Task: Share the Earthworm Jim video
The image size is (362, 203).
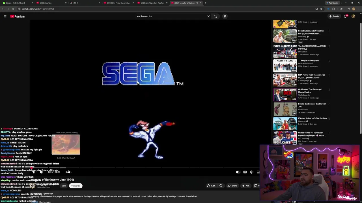Action: pyautogui.click(x=232, y=186)
